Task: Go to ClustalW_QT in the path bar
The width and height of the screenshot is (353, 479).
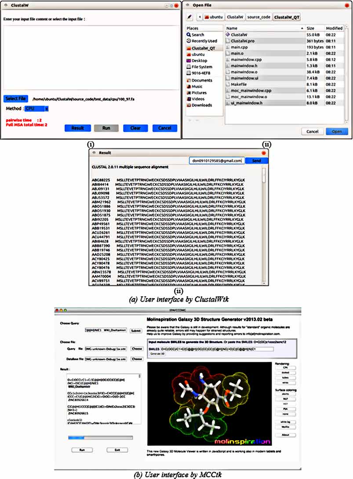Action: (287, 17)
